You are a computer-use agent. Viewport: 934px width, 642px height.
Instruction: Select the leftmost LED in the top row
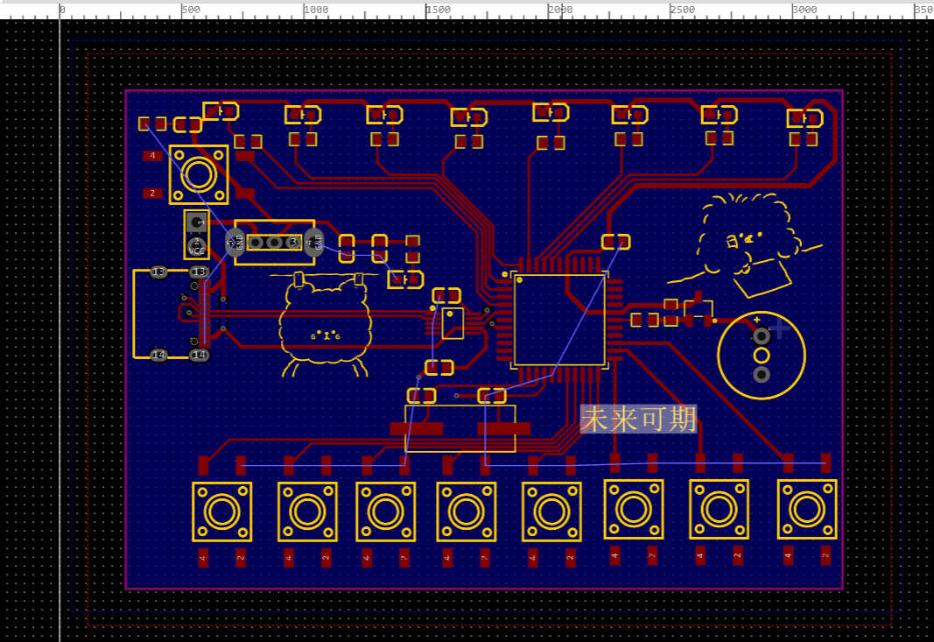[221, 111]
